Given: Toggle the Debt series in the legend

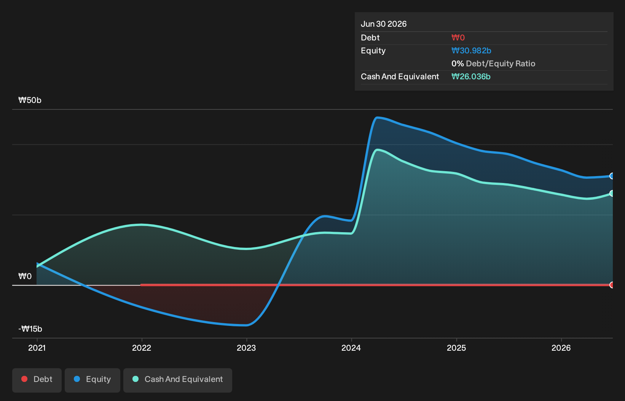Looking at the screenshot, I should [x=37, y=380].
